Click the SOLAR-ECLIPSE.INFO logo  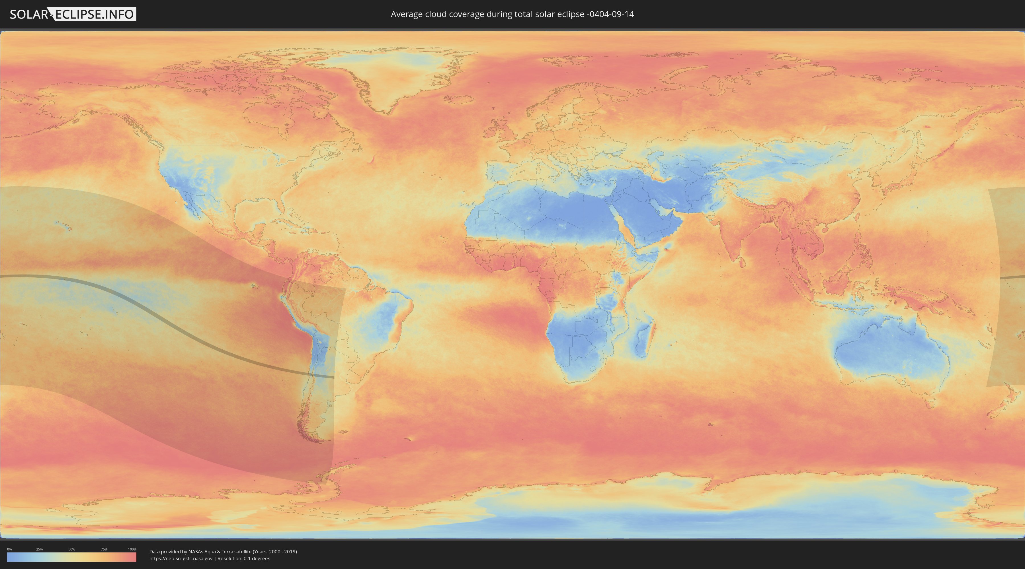pyautogui.click(x=73, y=14)
